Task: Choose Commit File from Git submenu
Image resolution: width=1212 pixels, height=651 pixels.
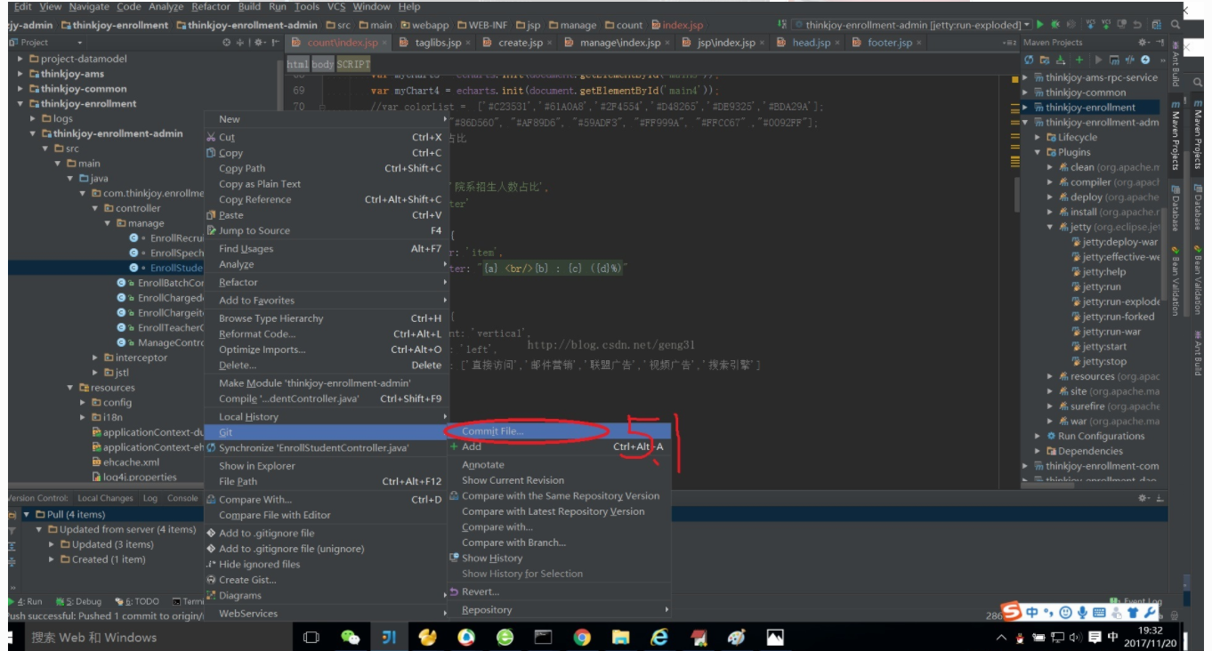Action: pos(559,431)
